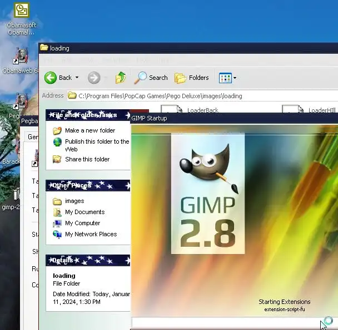
Task: Click the Back arrow in Explorer toolbar
Action: click(x=50, y=78)
